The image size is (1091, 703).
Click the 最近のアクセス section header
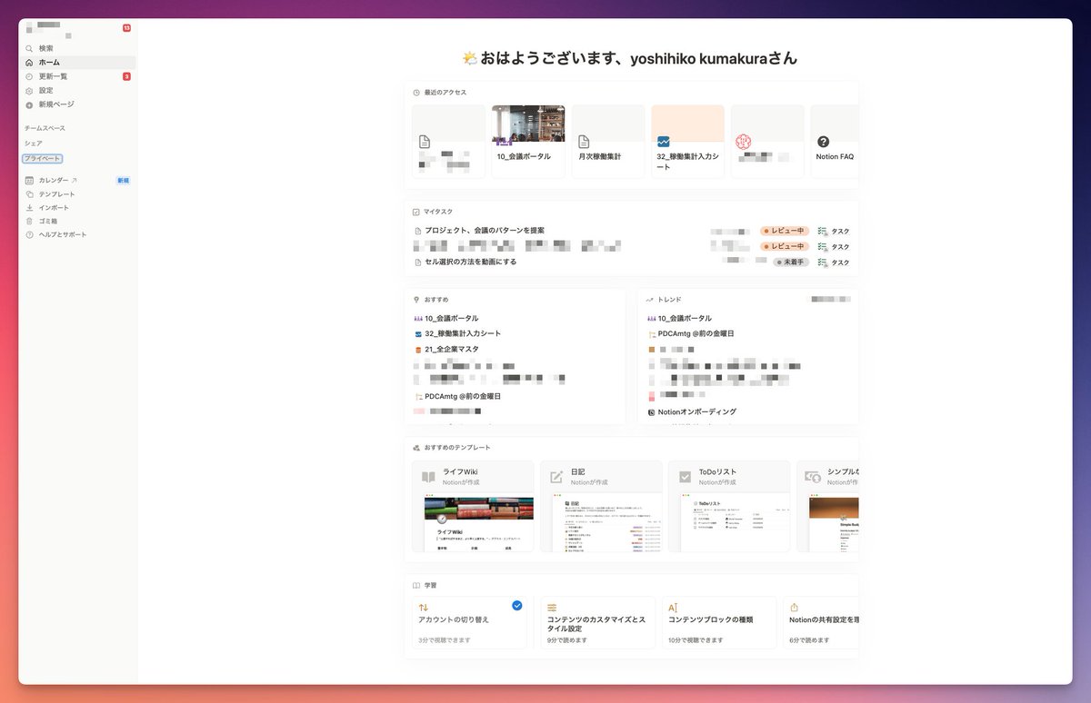(445, 93)
